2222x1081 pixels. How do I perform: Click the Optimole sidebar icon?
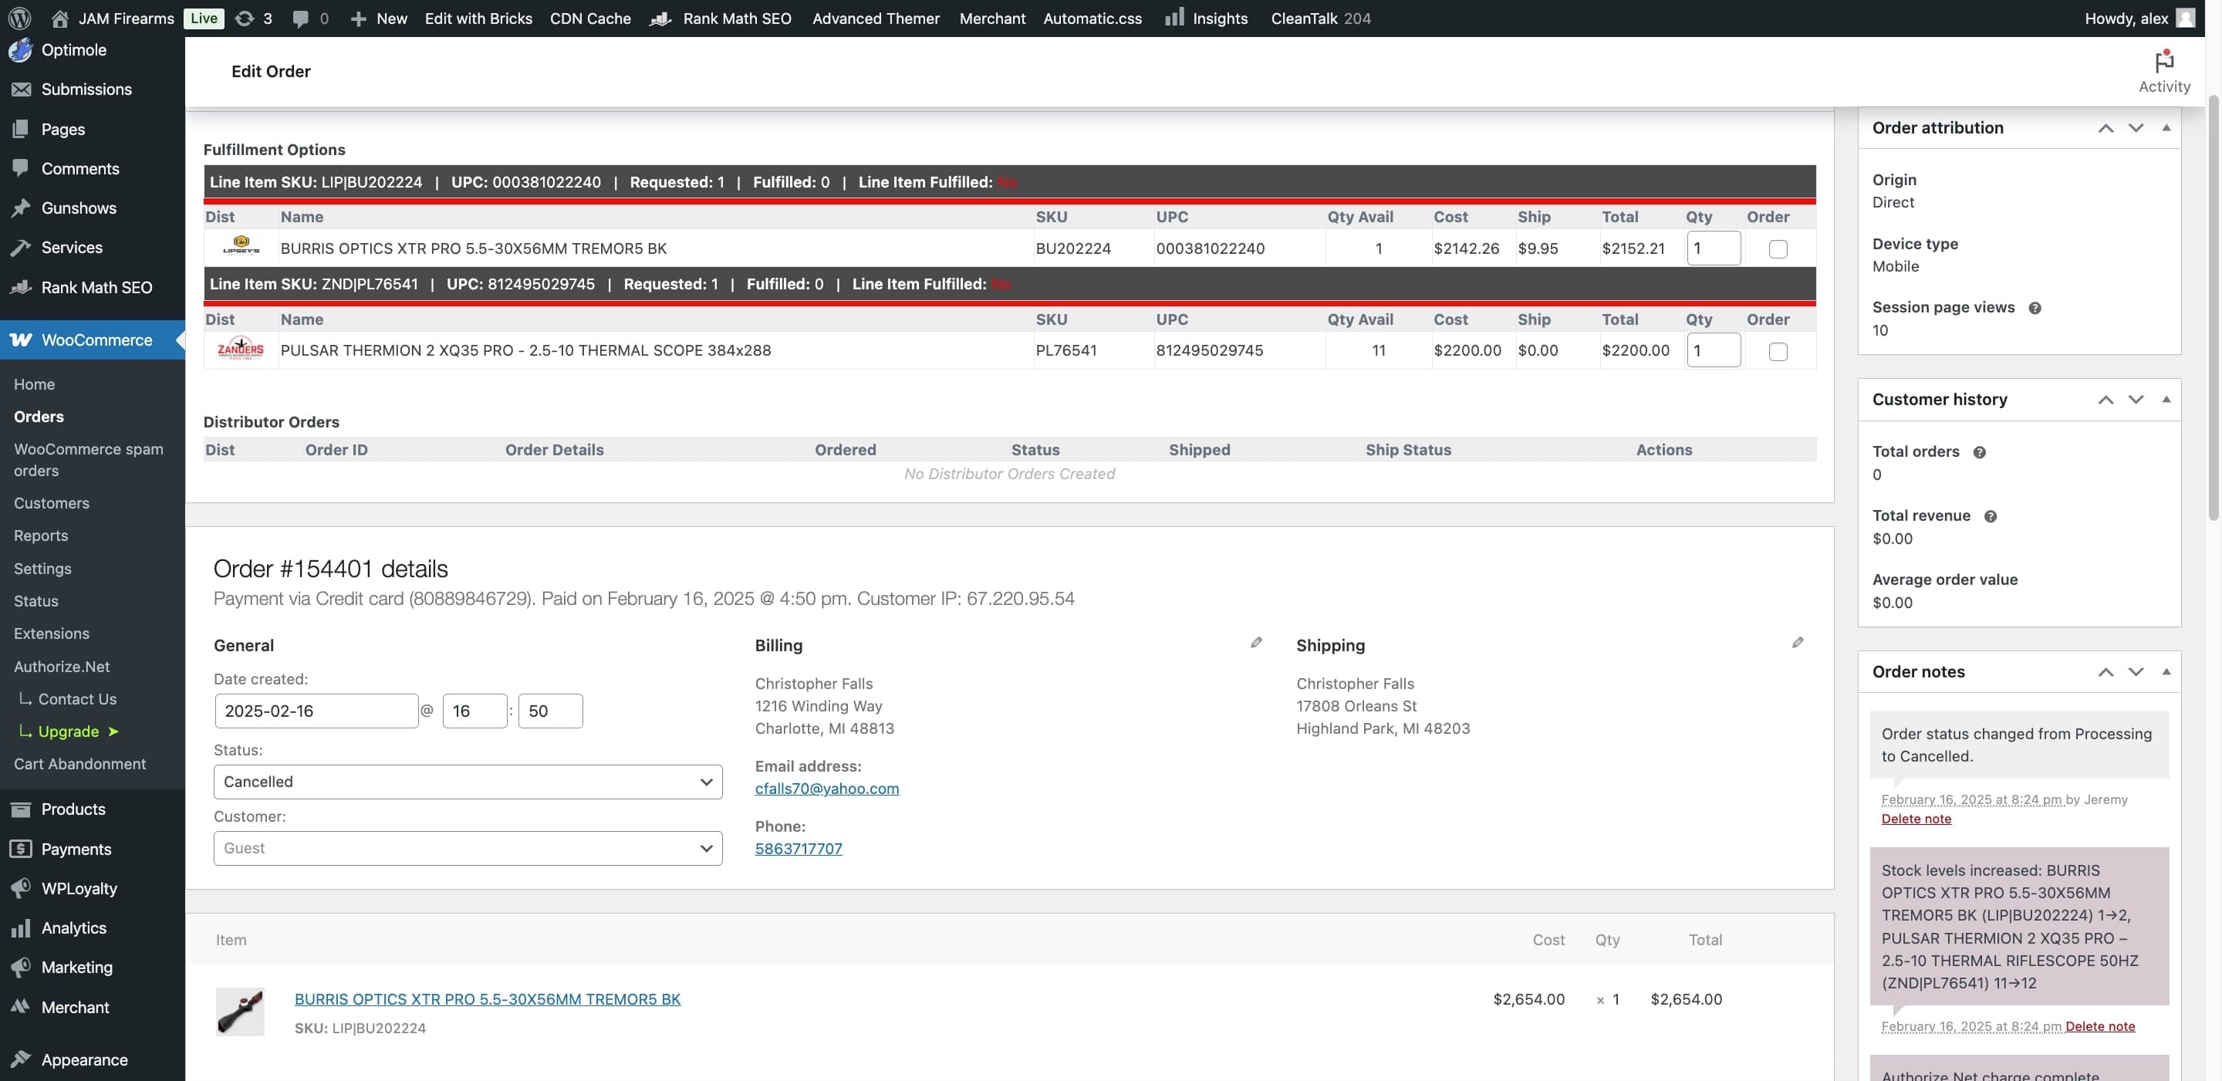pos(21,50)
